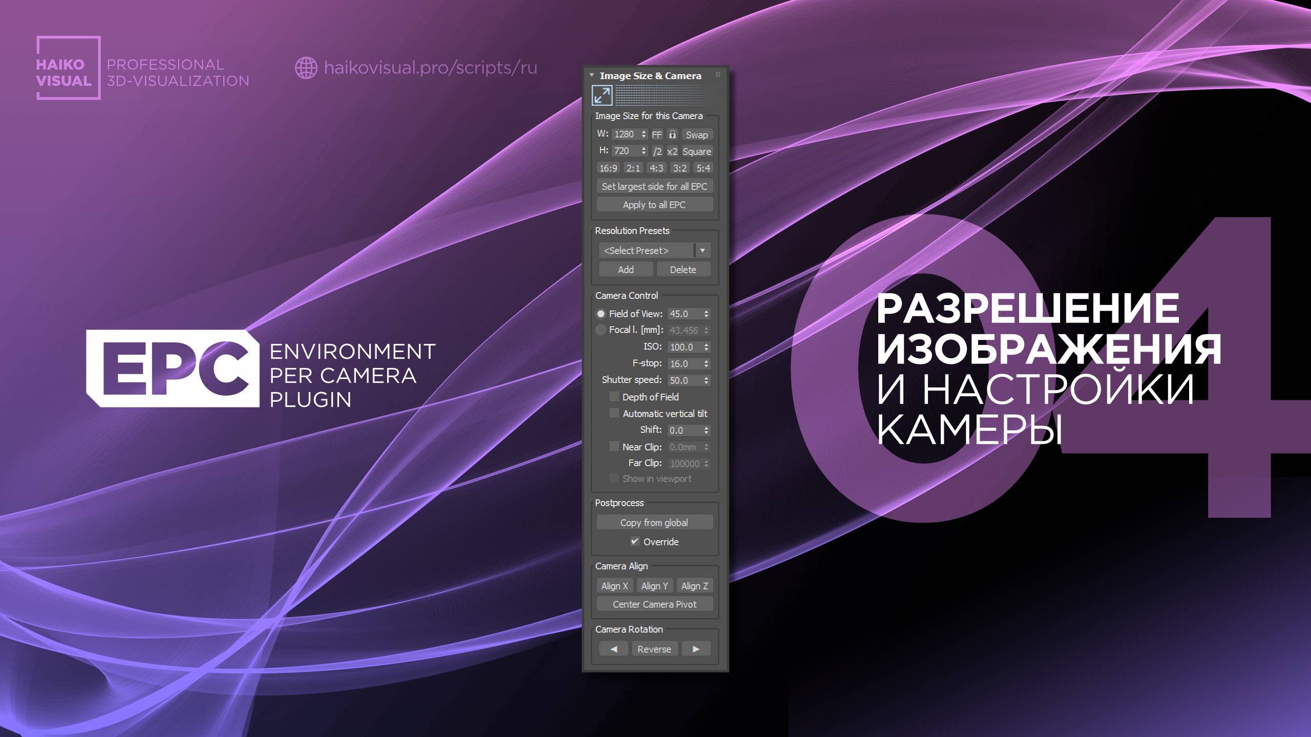Click Set largest side for all EPC

(x=654, y=186)
